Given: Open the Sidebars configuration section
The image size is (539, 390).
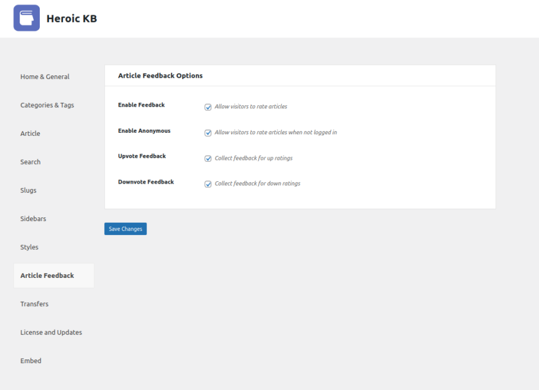Looking at the screenshot, I should click(33, 219).
